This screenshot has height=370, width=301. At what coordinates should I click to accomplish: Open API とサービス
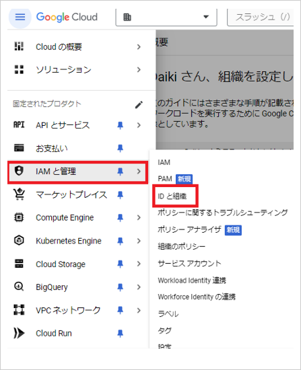(63, 125)
